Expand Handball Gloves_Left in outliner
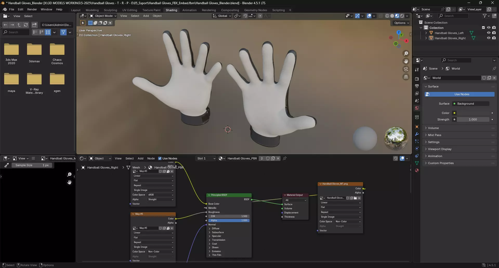 point(426,33)
